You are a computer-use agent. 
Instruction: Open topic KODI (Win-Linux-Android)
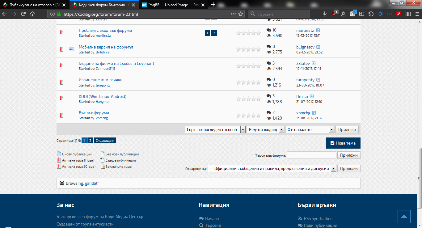tap(103, 96)
